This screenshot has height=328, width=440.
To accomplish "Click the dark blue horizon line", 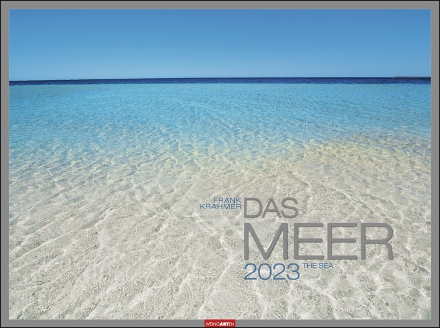I will (194, 82).
